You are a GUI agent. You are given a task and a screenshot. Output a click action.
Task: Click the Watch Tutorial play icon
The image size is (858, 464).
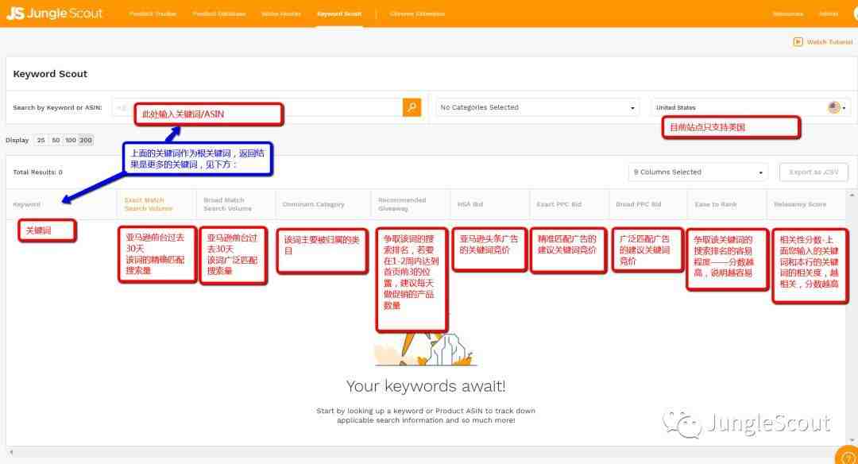coord(798,41)
